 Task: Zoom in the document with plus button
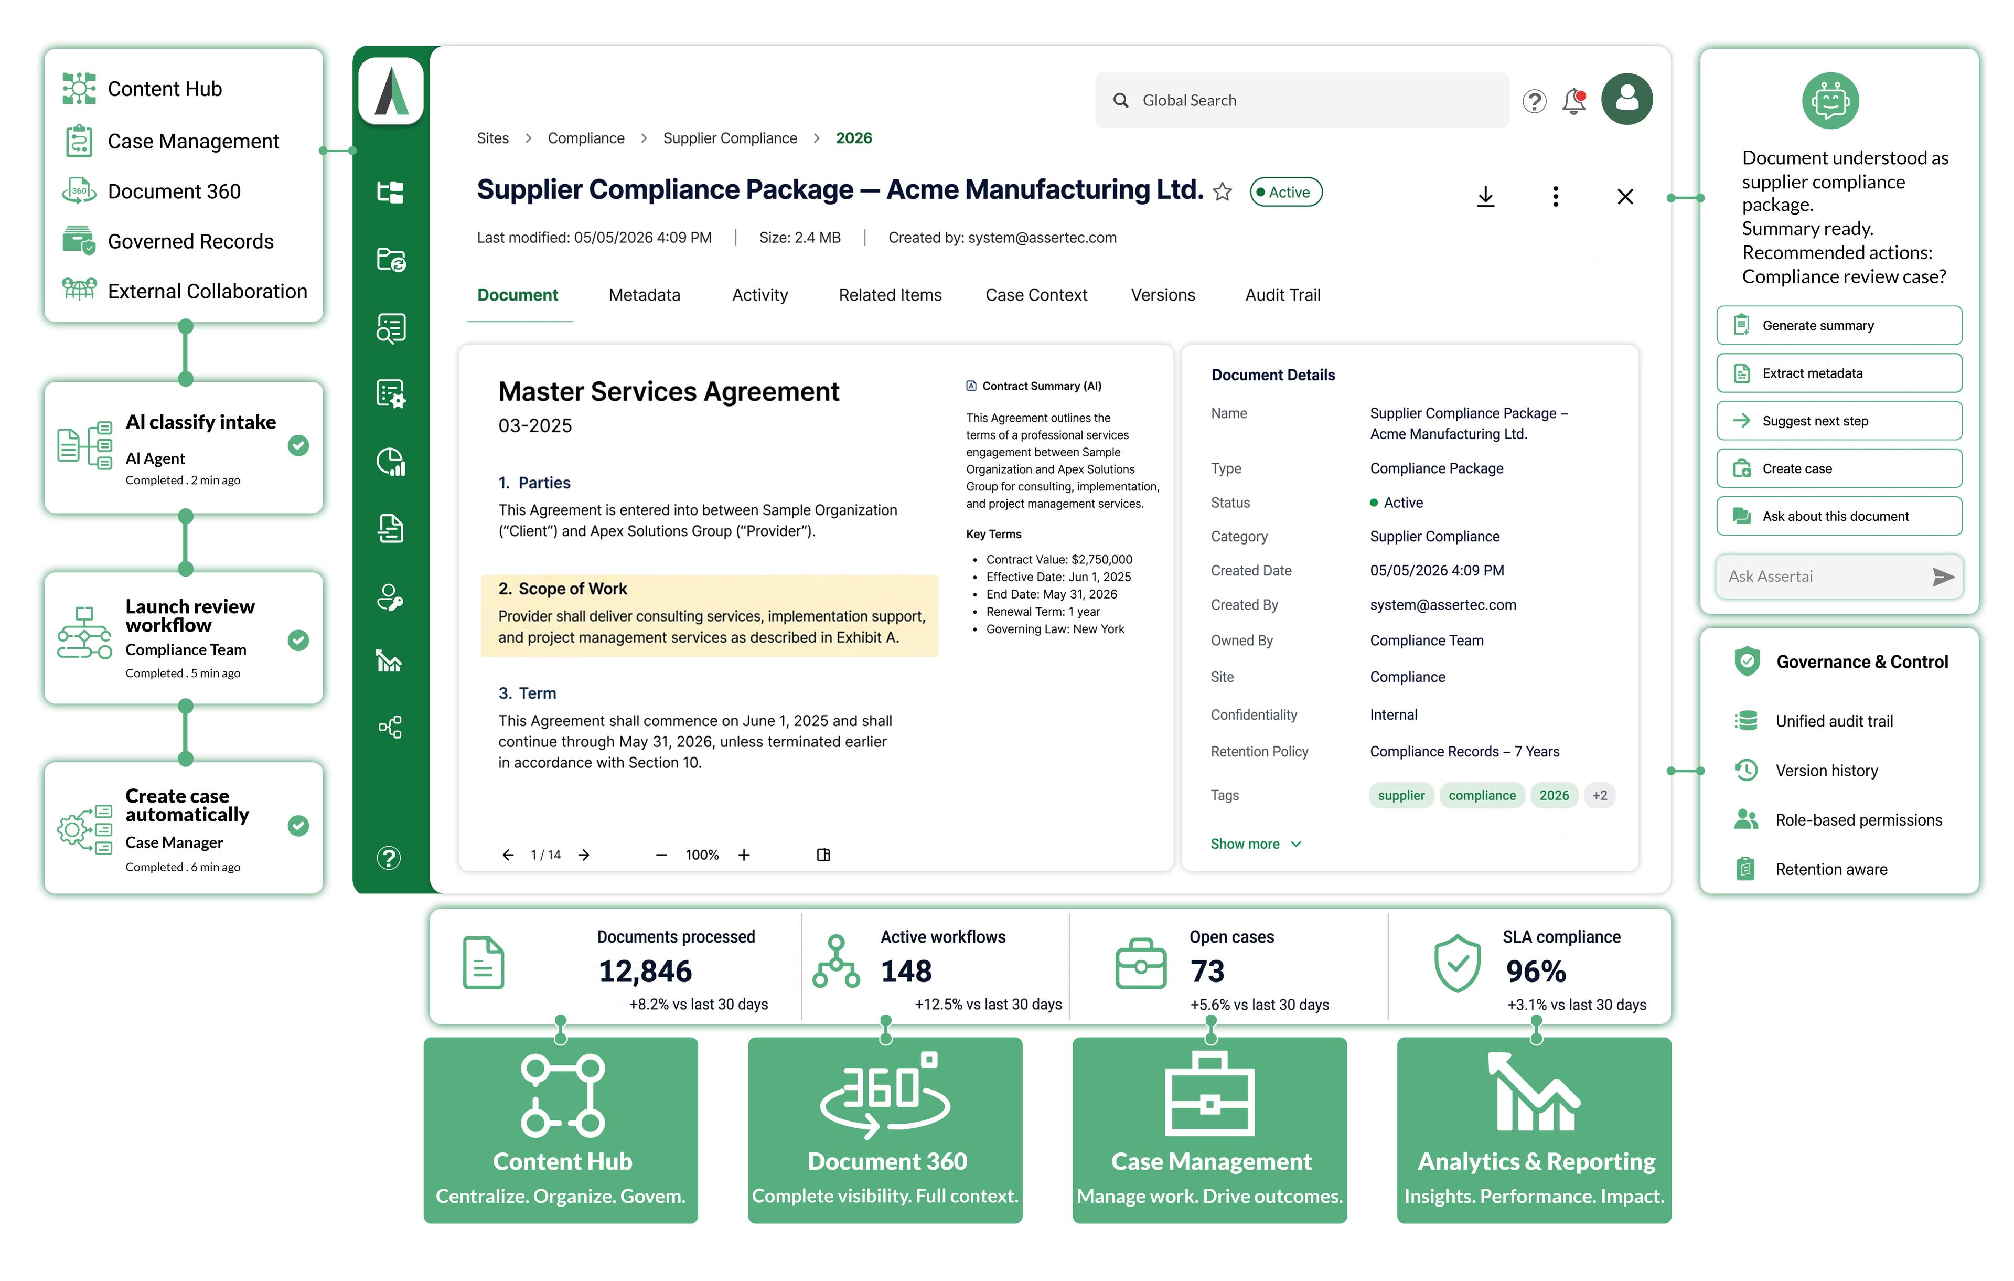(744, 855)
